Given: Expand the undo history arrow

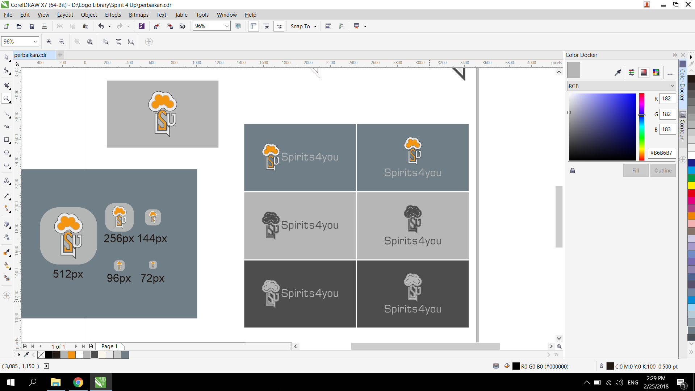Looking at the screenshot, I should (x=109, y=26).
